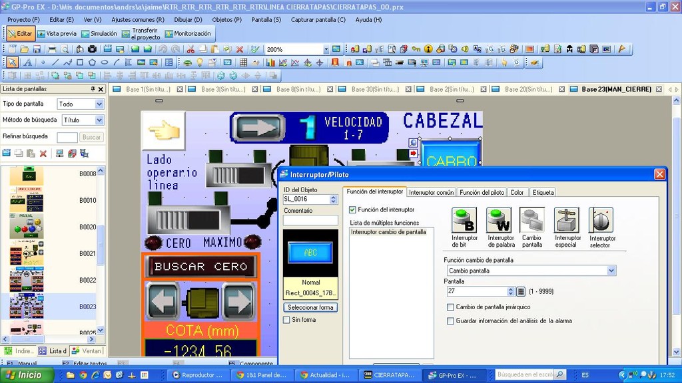Check the Sin forma checkbox
The height and width of the screenshot is (383, 682).
(x=287, y=320)
